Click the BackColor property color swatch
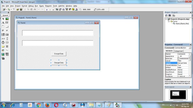The width and height of the screenshot is (193, 108). [179, 58]
